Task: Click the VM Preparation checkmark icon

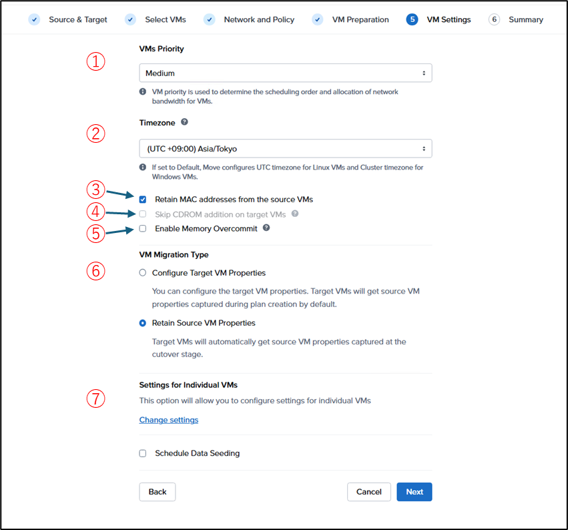Action: coord(318,19)
